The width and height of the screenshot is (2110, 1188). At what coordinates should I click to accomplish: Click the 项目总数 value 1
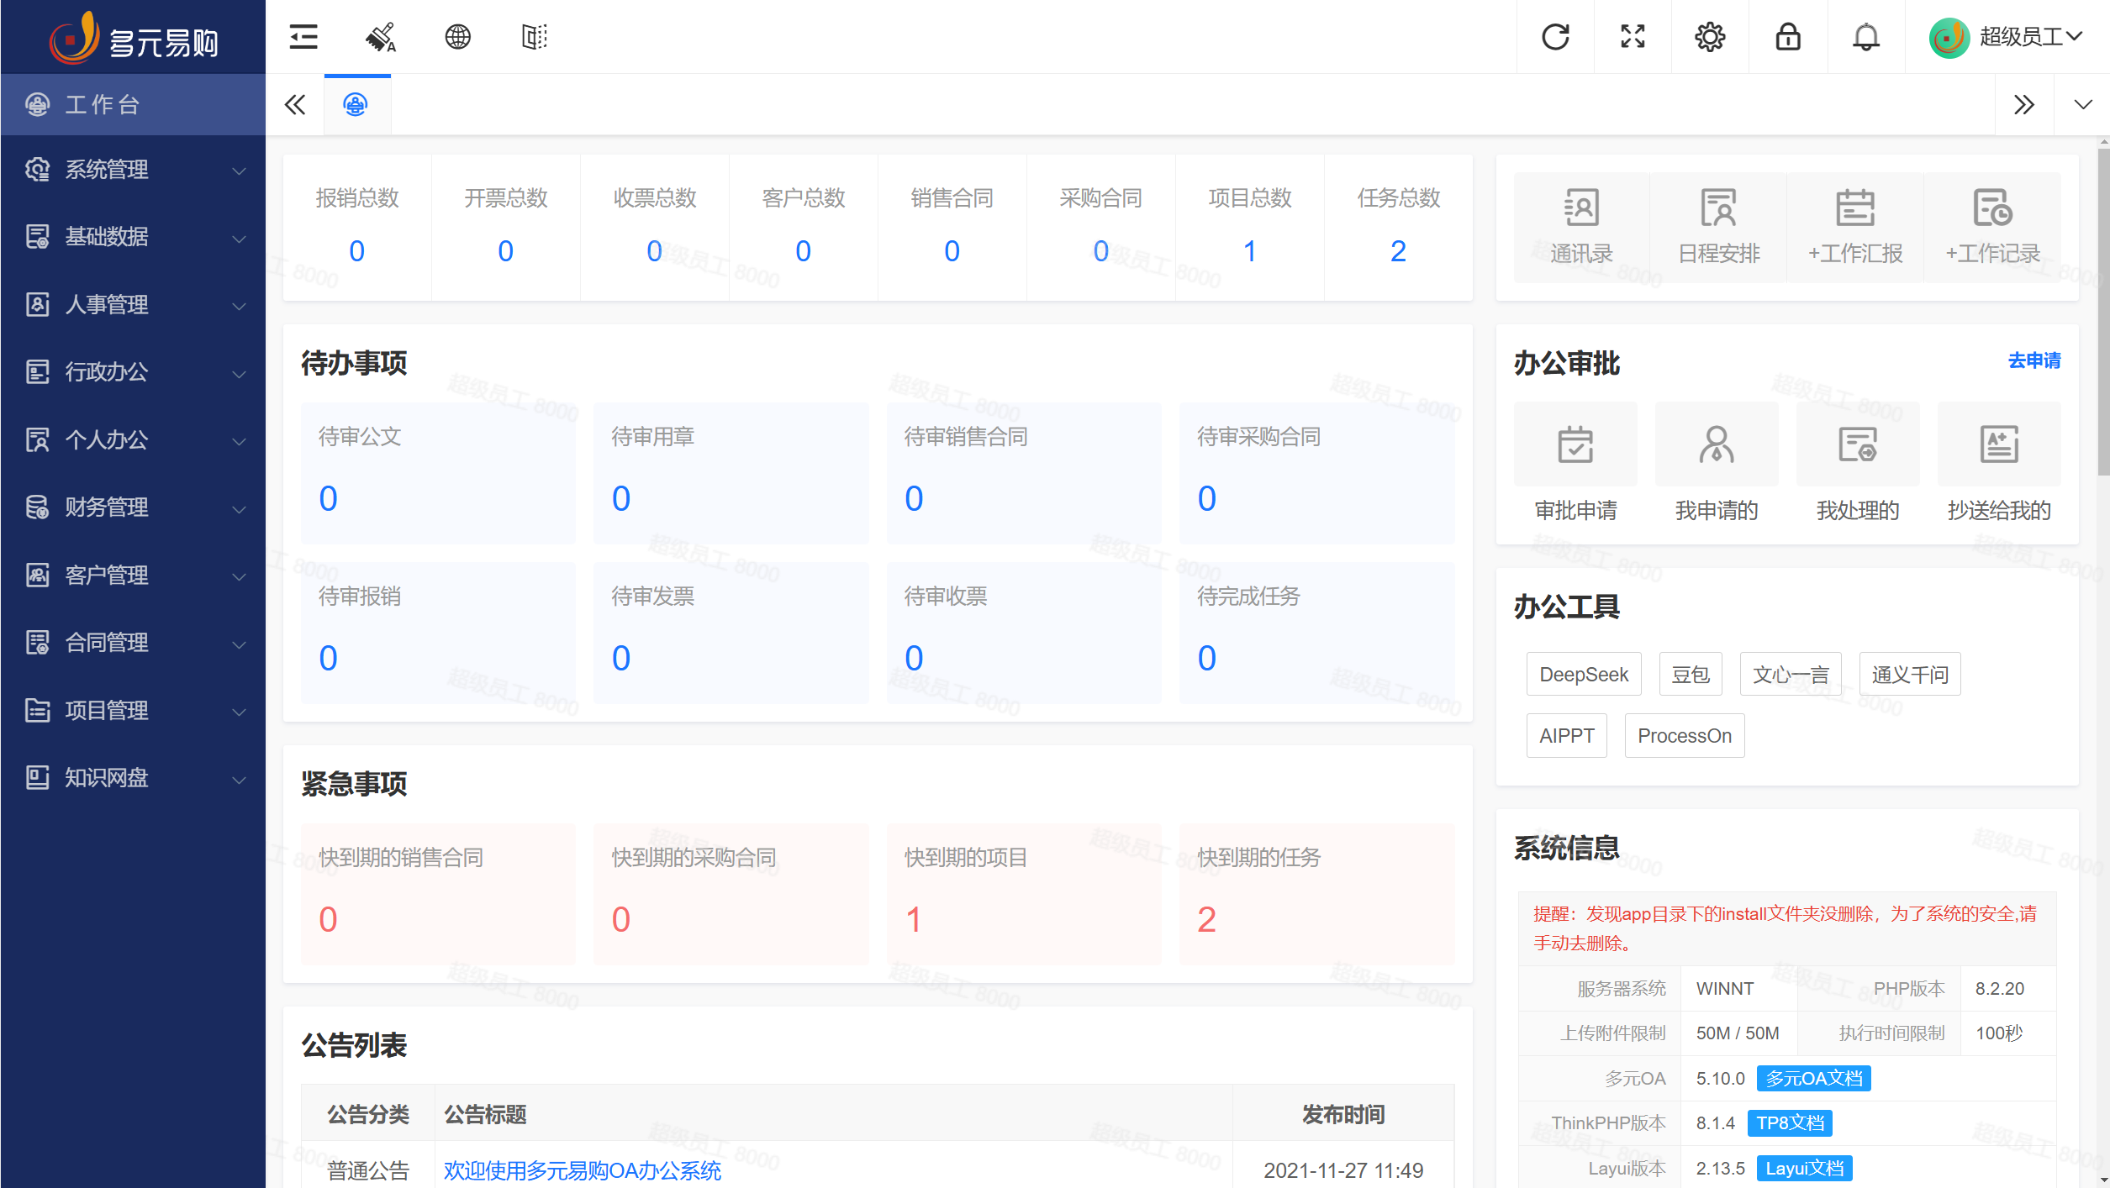[x=1250, y=251]
